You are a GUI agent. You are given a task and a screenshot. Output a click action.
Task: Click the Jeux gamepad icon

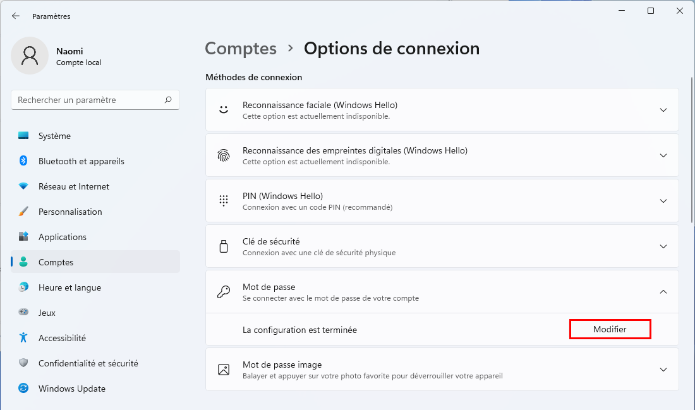pos(23,313)
